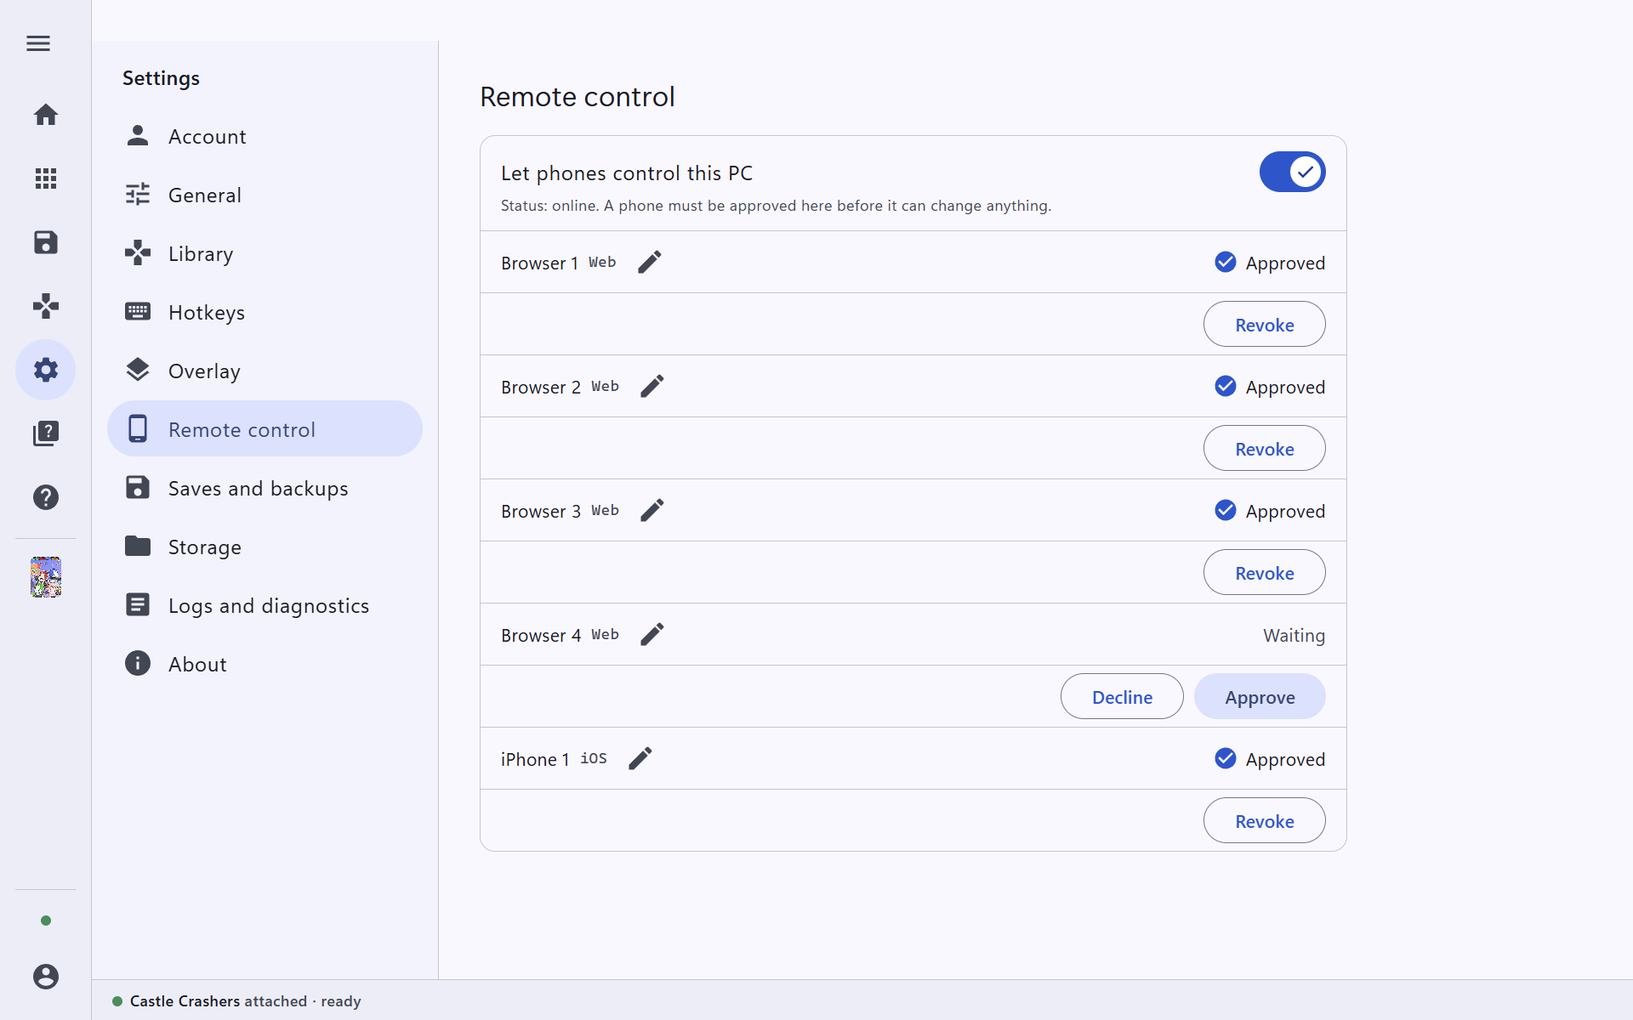Open General settings

click(265, 195)
